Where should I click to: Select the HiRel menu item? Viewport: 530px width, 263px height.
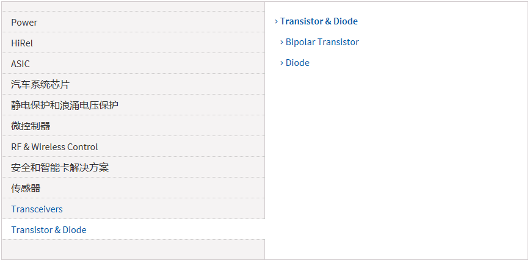pyautogui.click(x=22, y=43)
